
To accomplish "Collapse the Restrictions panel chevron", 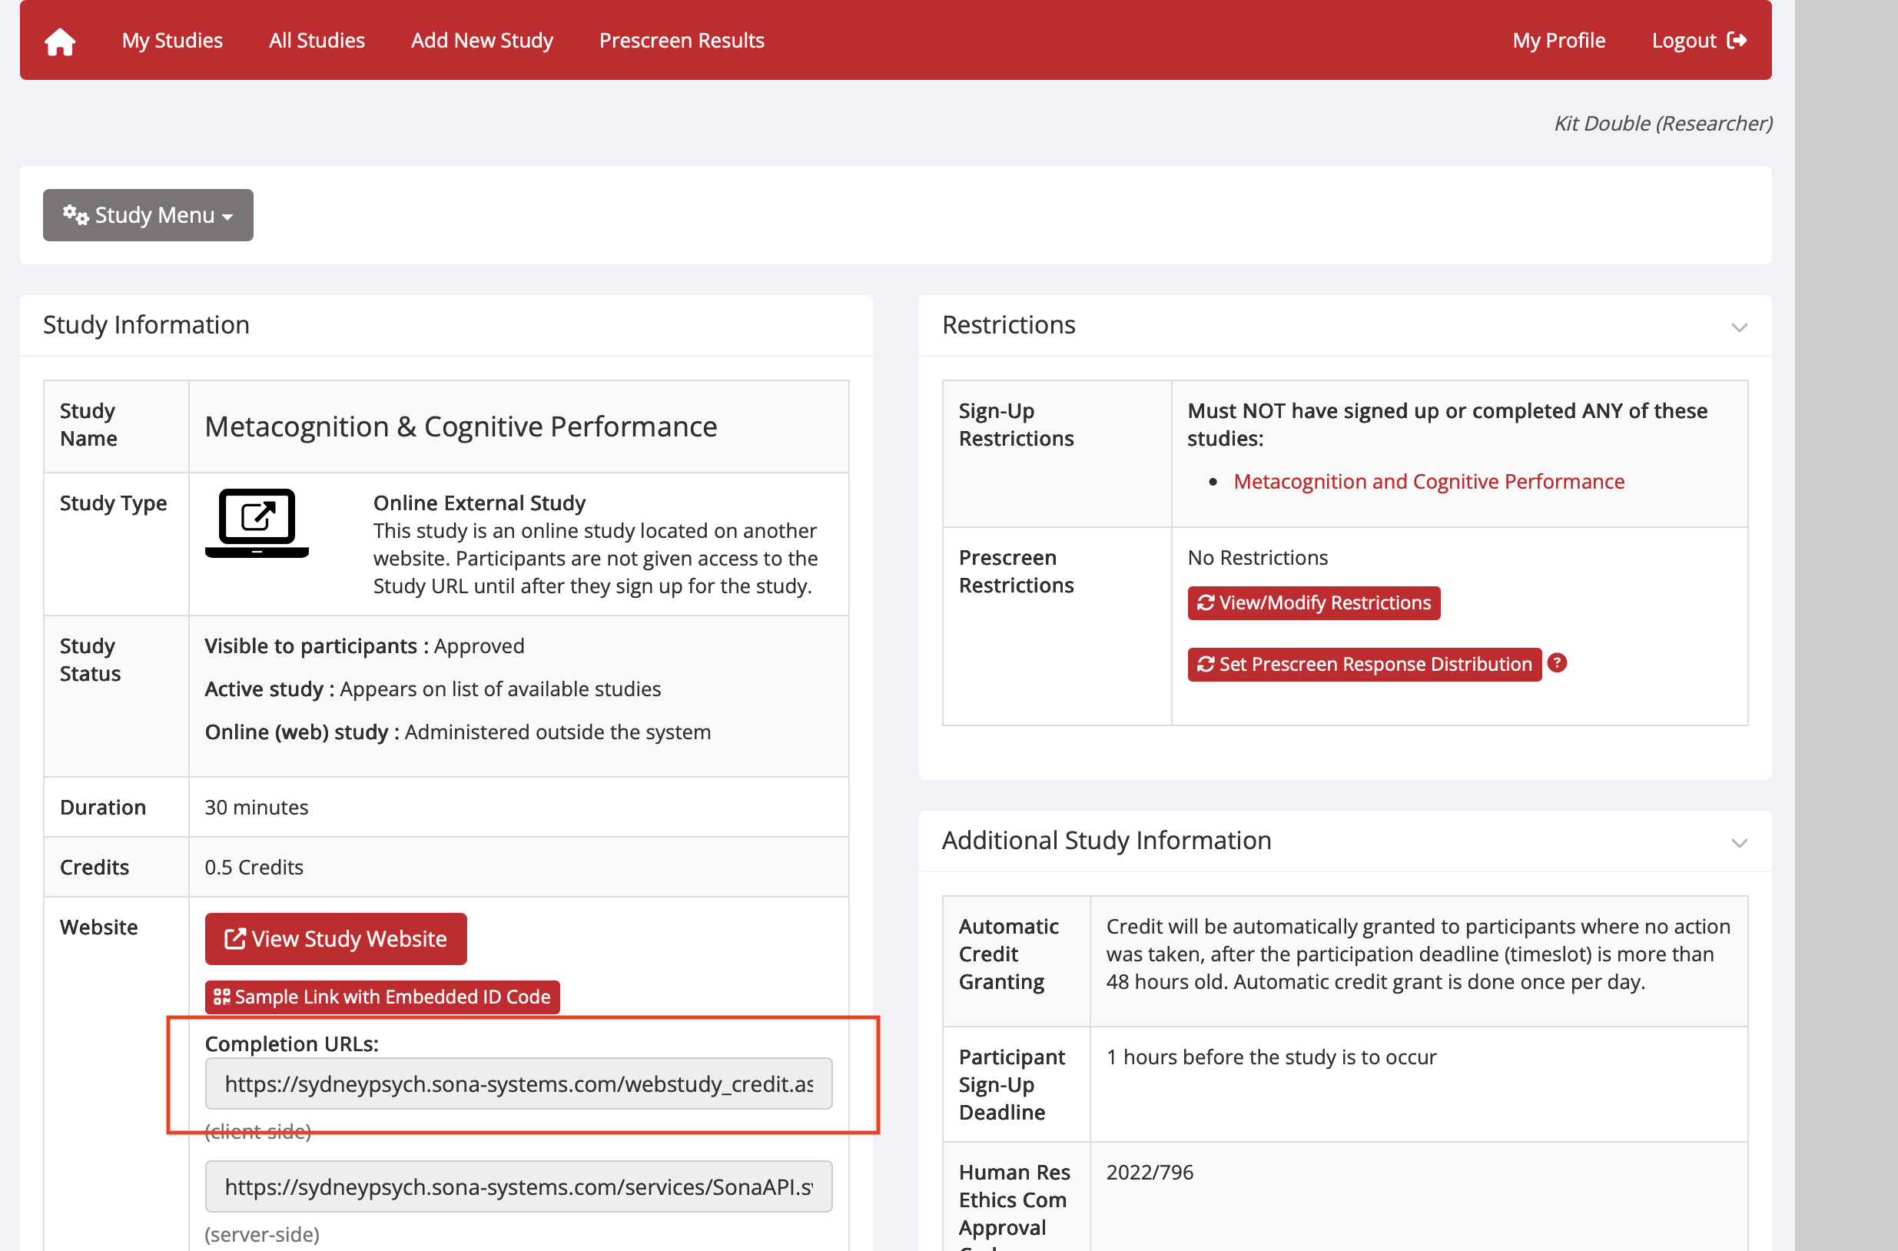I will click(x=1739, y=327).
